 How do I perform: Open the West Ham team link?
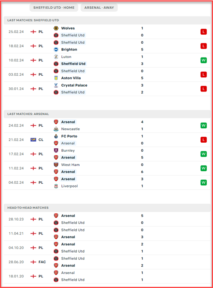click(70, 165)
